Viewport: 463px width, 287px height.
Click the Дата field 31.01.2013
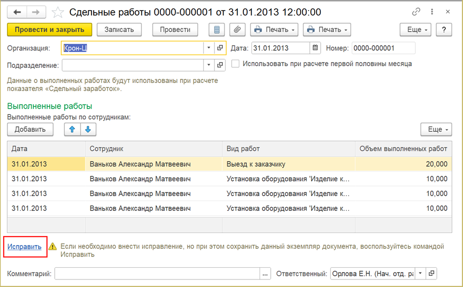pyautogui.click(x=280, y=48)
